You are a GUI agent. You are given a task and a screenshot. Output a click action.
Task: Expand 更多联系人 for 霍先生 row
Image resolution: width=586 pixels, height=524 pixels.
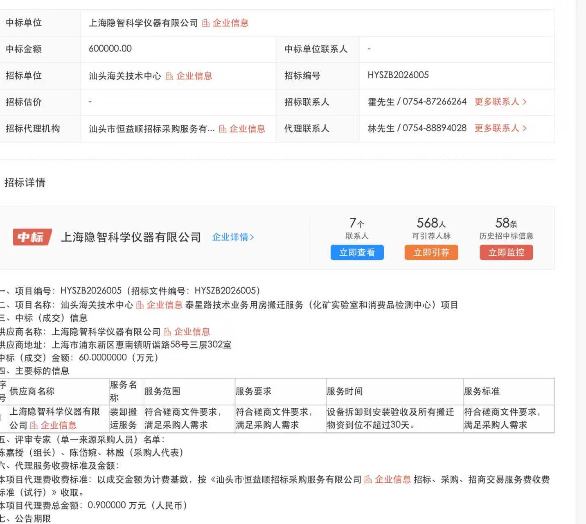pos(500,102)
